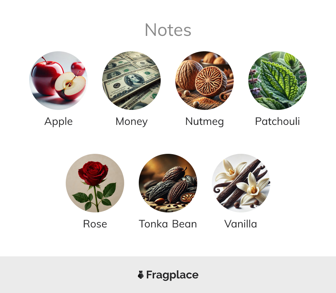Click the Patchouli text label
The width and height of the screenshot is (336, 293).
point(278,121)
